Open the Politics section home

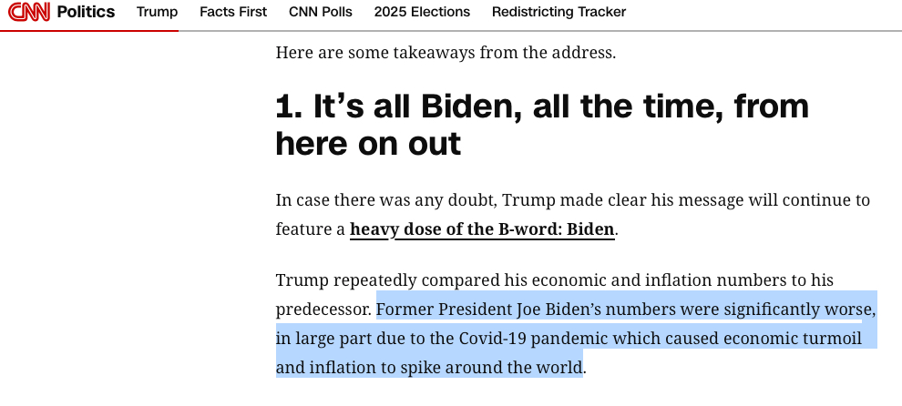point(86,12)
